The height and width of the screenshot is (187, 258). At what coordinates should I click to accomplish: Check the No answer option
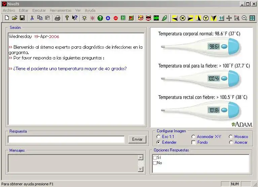click(155, 163)
